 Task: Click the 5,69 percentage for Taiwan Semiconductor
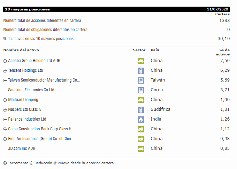coord(225,80)
